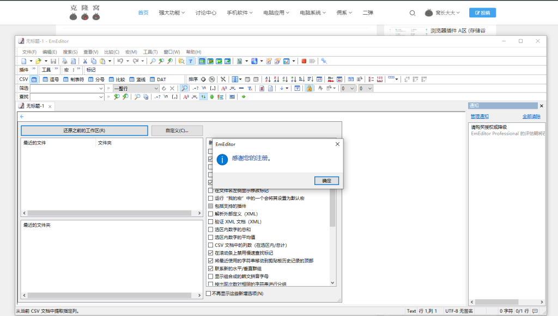The image size is (558, 316).
Task: Open the 帮助(H) menu
Action: click(x=193, y=52)
